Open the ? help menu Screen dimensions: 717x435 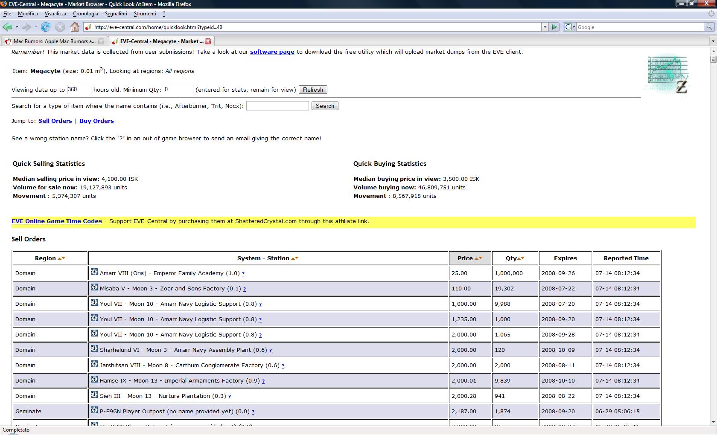tap(164, 14)
